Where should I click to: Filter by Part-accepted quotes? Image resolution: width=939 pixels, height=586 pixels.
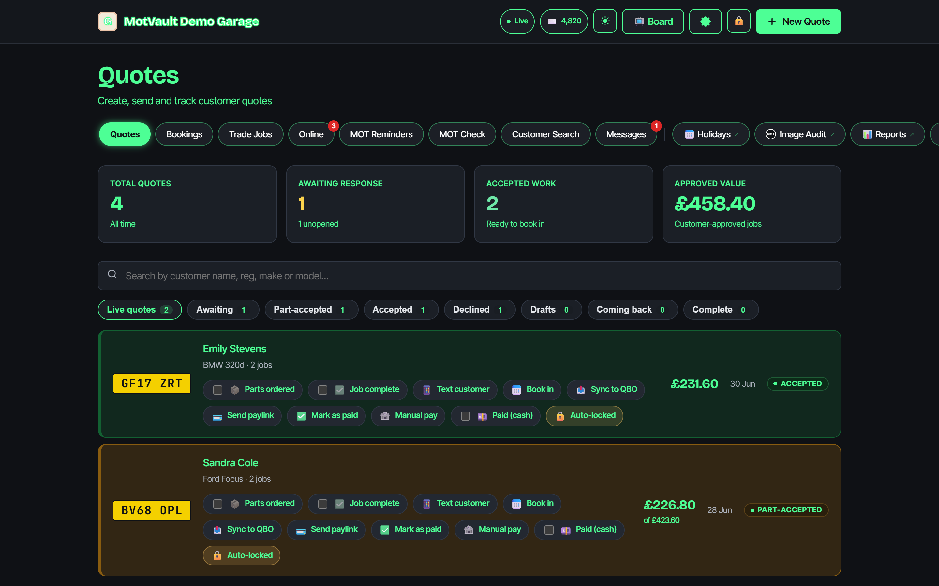(311, 309)
